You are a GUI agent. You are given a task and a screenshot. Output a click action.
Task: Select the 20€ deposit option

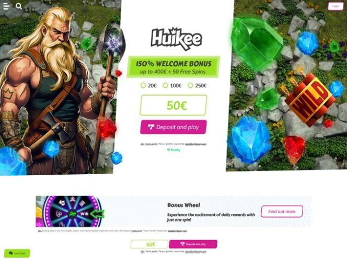[x=148, y=86]
